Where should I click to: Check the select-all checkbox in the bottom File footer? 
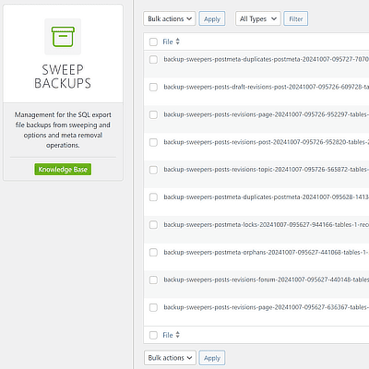coord(153,335)
